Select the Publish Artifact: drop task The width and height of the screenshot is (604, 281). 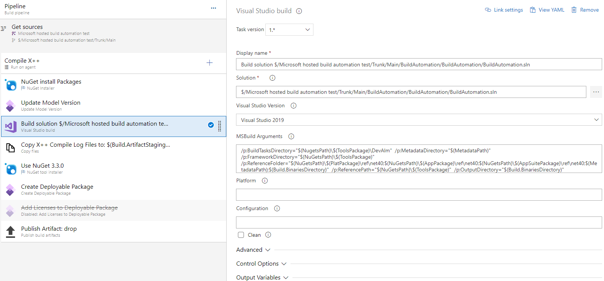tap(113, 231)
